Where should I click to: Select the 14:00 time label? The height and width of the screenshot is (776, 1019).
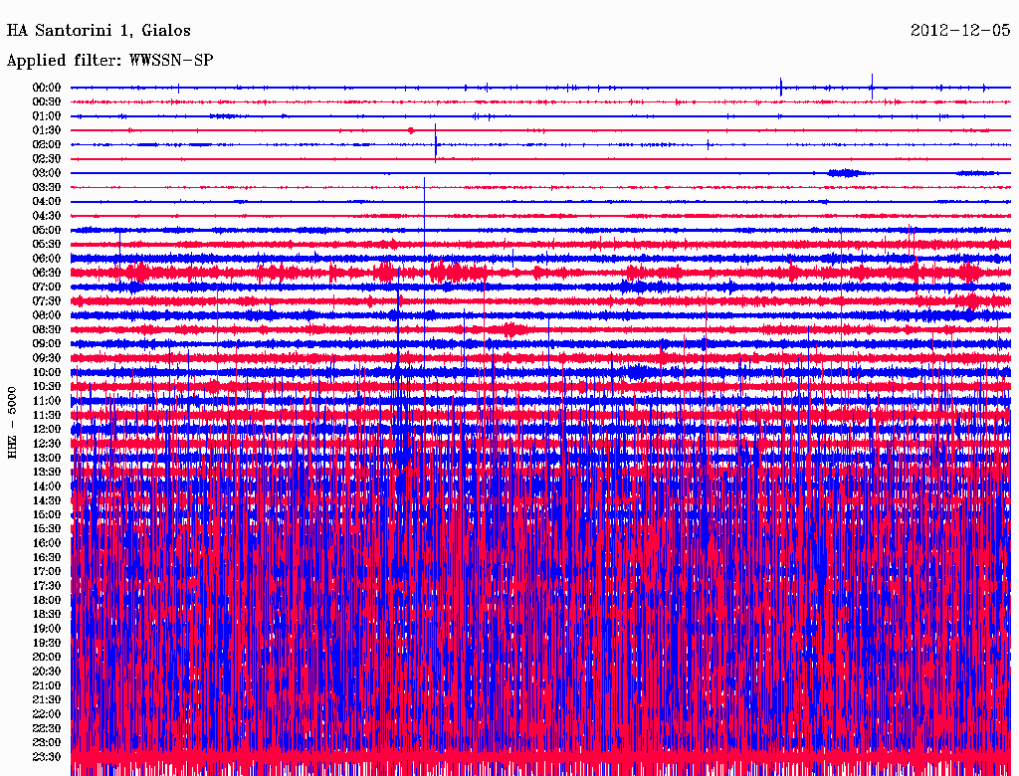click(47, 486)
